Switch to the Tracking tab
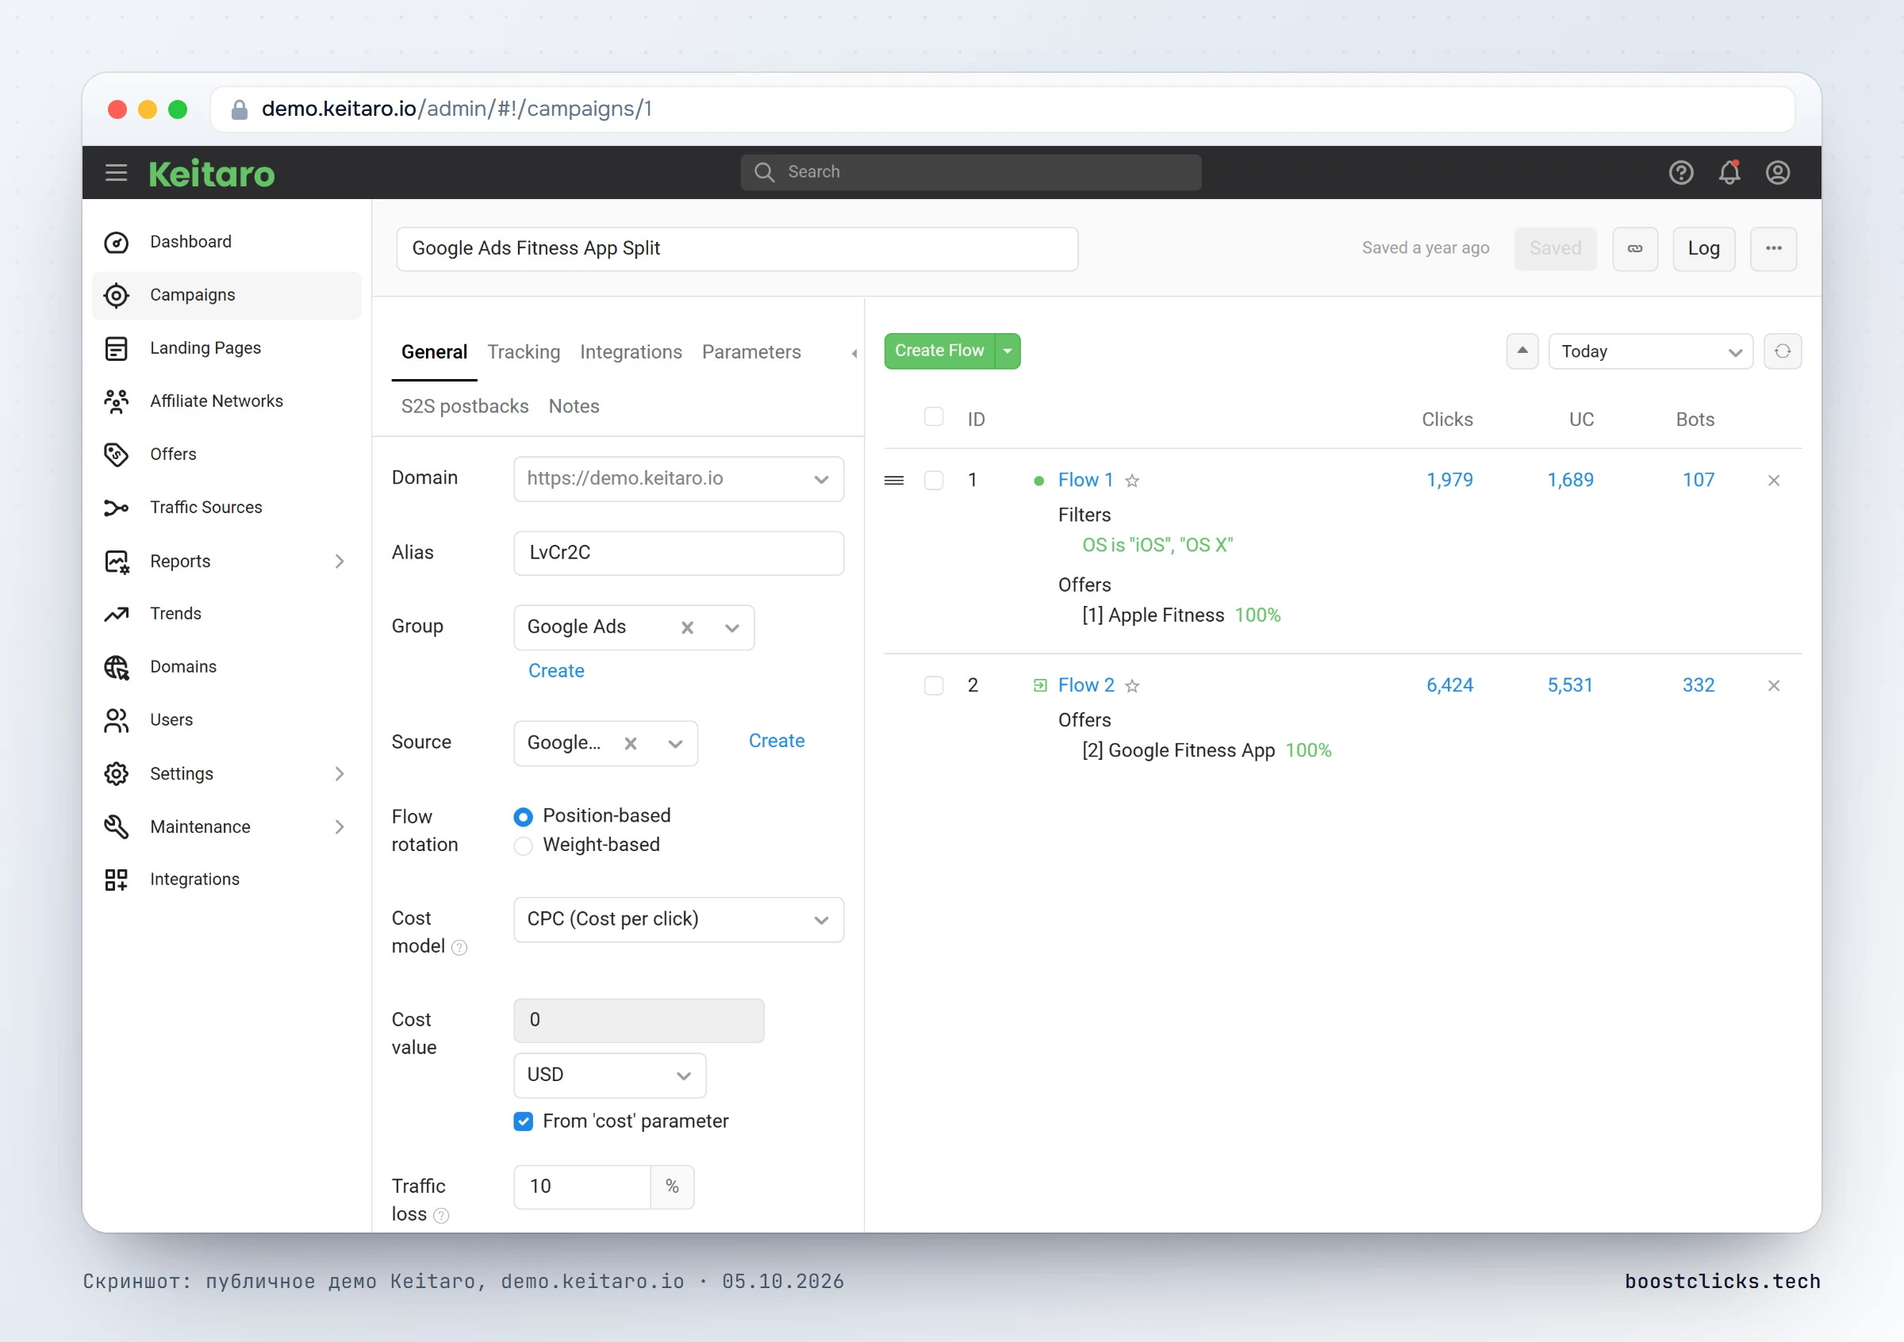 524,352
